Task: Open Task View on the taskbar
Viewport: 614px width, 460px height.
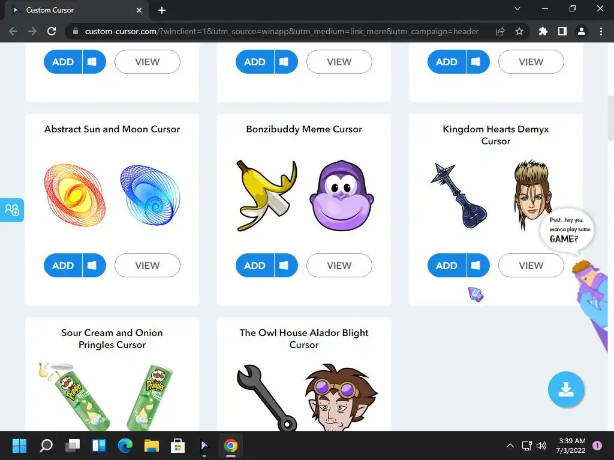Action: (x=73, y=446)
